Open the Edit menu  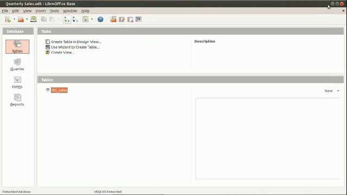coord(16,11)
